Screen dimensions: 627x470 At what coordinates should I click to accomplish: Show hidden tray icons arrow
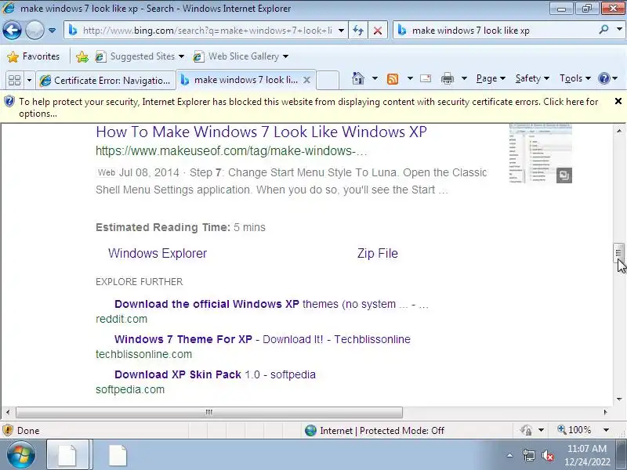click(510, 455)
